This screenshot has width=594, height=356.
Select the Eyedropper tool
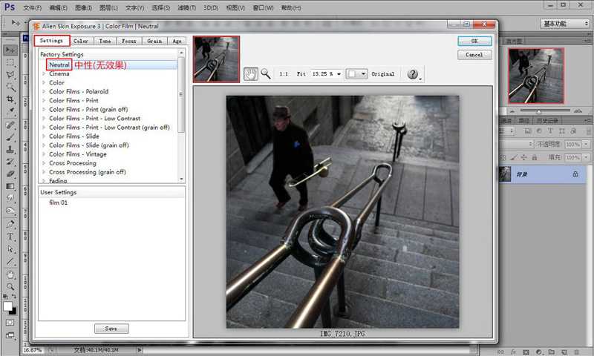tap(10, 111)
